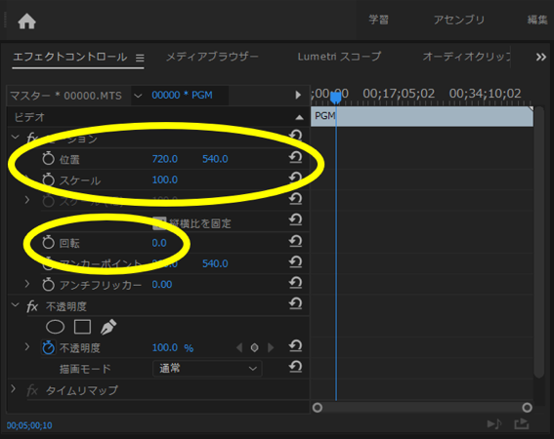This screenshot has height=439, width=554.
Task: Select the 00000 * PGM sequence clip link
Action: point(182,95)
